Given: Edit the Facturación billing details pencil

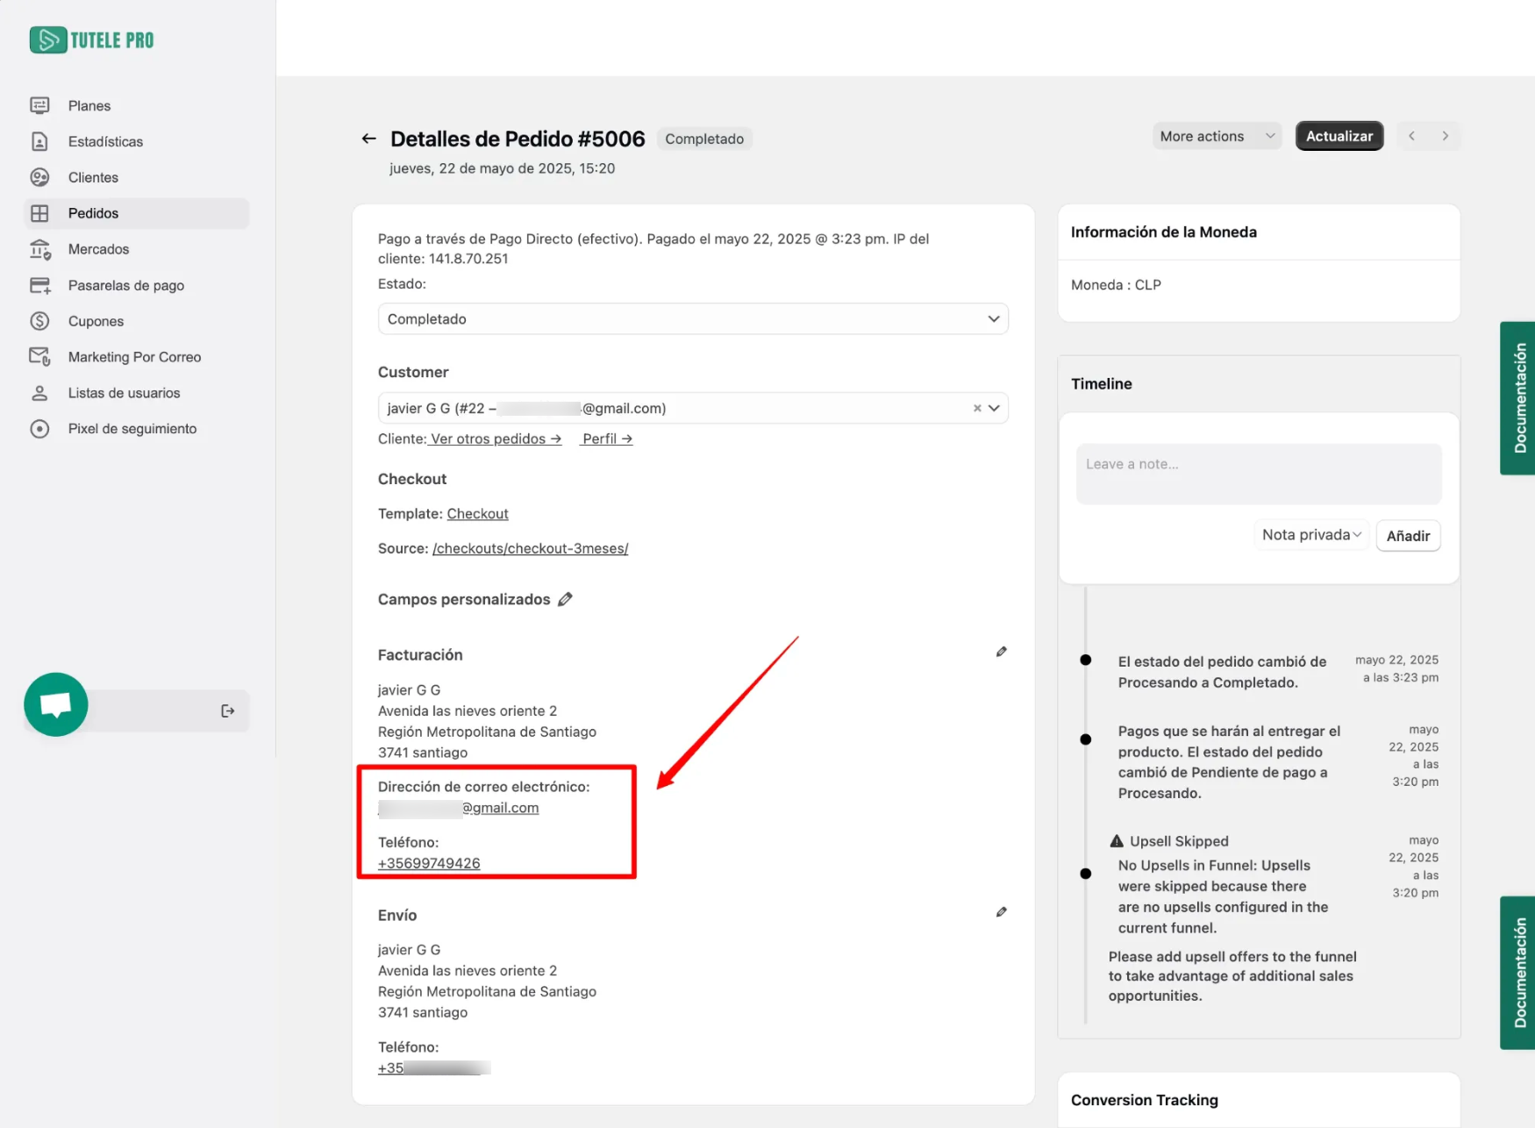Looking at the screenshot, I should click(1001, 652).
